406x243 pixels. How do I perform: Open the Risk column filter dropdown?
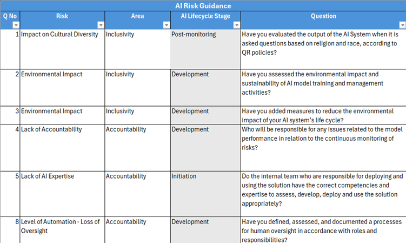click(101, 25)
